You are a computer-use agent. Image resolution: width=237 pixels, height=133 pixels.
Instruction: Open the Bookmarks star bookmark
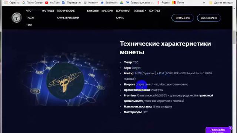coord(109,3)
